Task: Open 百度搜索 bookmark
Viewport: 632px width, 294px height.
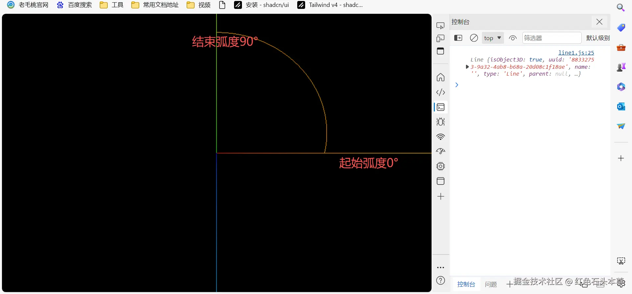Action: [74, 5]
